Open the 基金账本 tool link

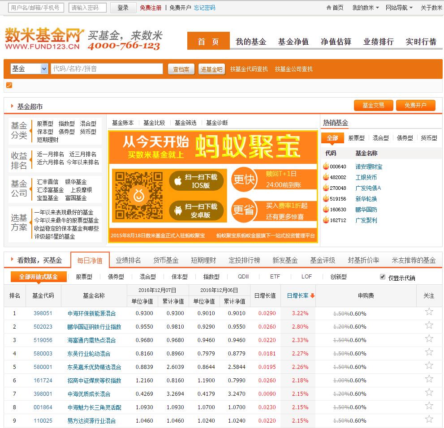[x=123, y=123]
